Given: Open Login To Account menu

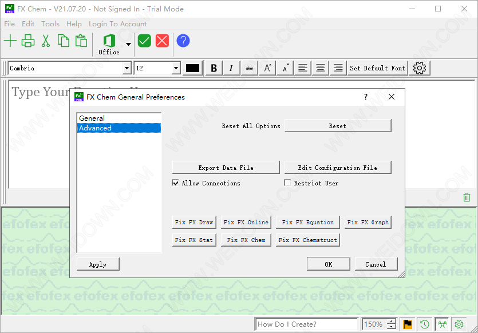Looking at the screenshot, I should 118,24.
